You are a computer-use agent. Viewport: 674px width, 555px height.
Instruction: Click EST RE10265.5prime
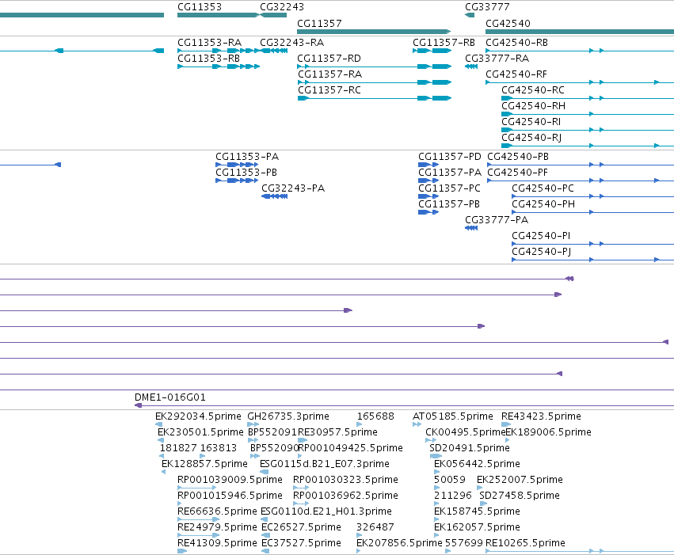525,544
